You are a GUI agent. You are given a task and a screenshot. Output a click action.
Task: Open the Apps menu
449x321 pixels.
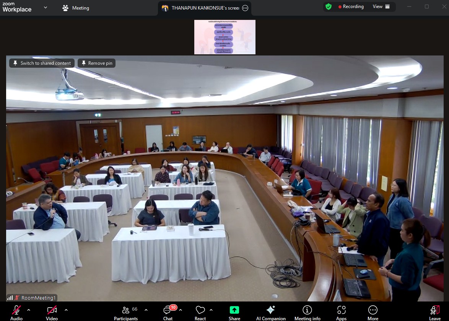[341, 313]
